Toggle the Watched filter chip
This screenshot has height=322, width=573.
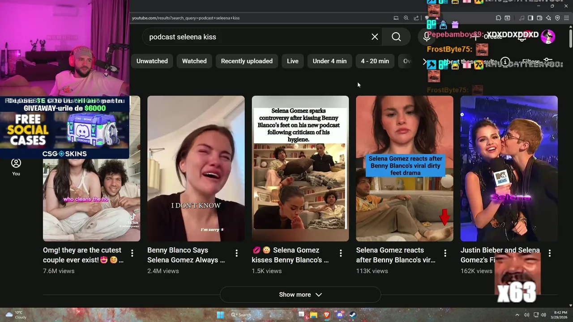(194, 61)
